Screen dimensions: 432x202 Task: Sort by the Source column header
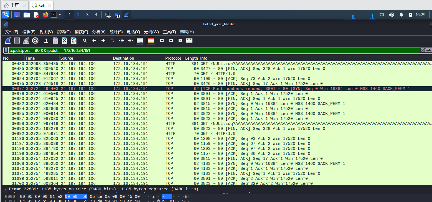[x=86, y=58]
